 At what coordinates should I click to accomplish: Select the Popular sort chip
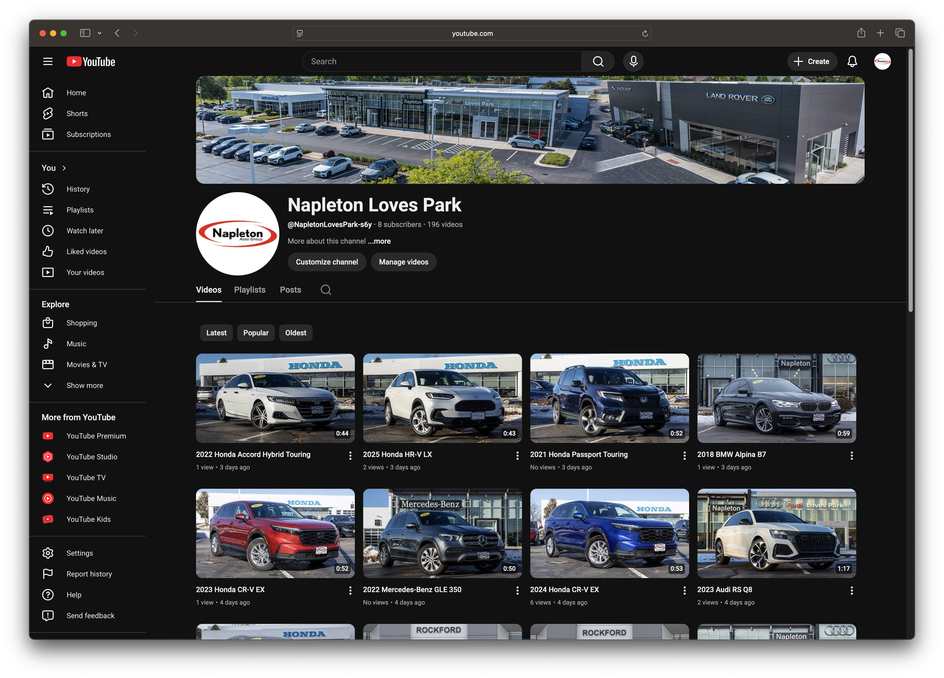coord(256,333)
